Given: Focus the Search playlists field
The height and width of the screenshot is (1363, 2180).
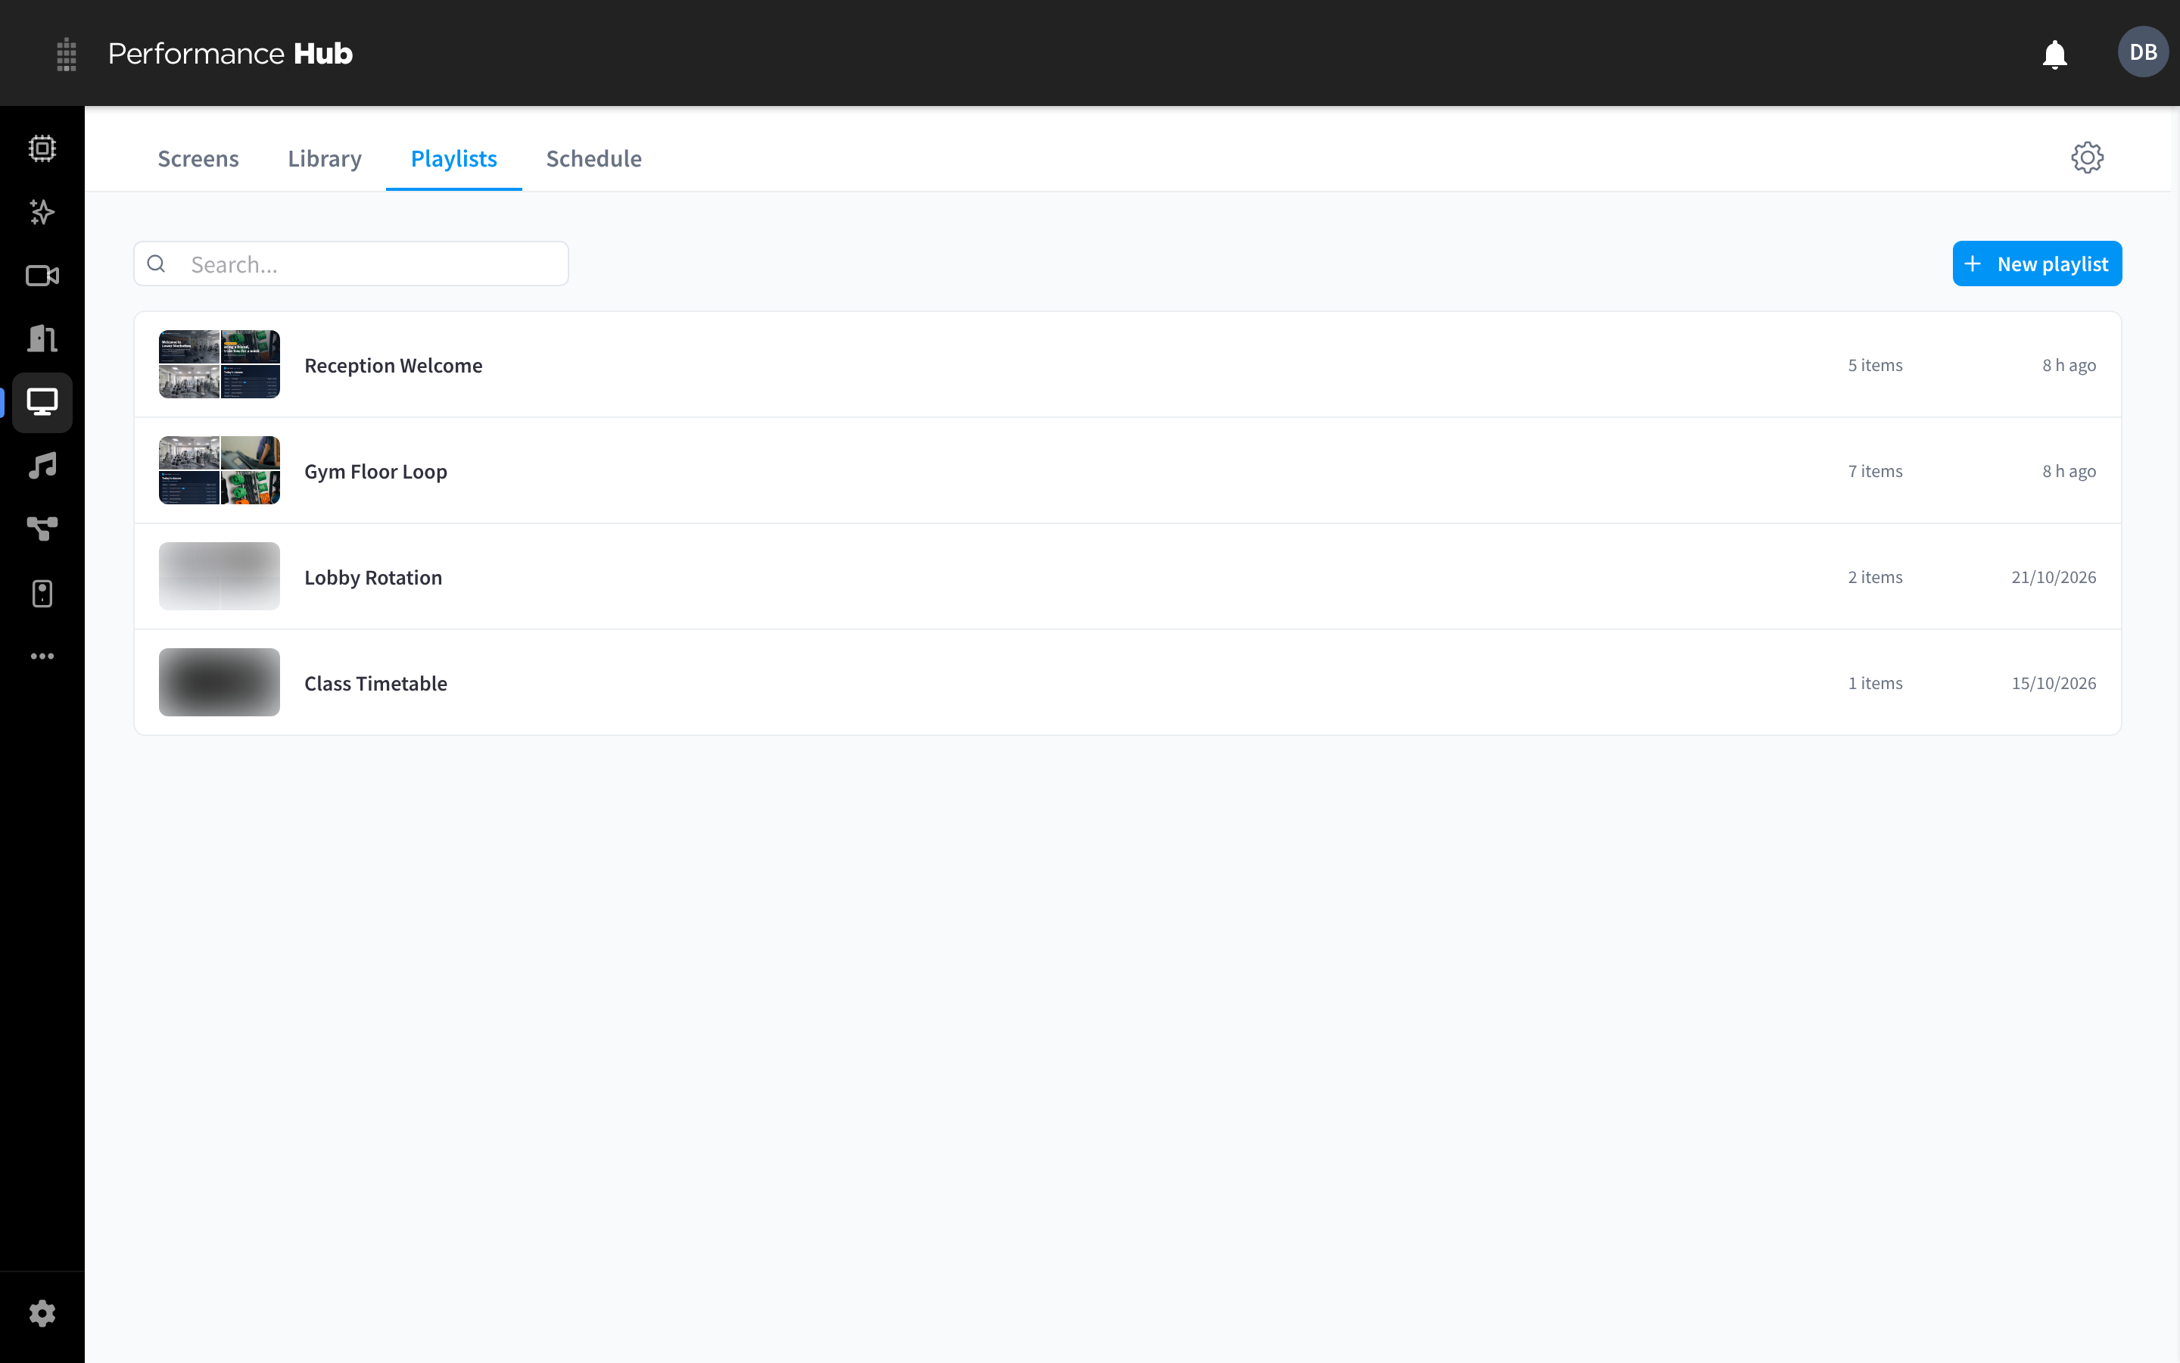Looking at the screenshot, I should (351, 264).
